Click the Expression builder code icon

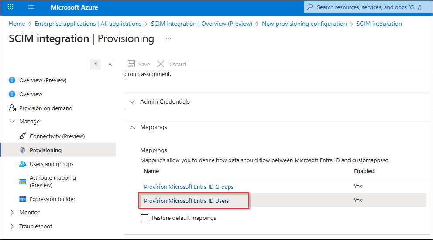tap(23, 199)
